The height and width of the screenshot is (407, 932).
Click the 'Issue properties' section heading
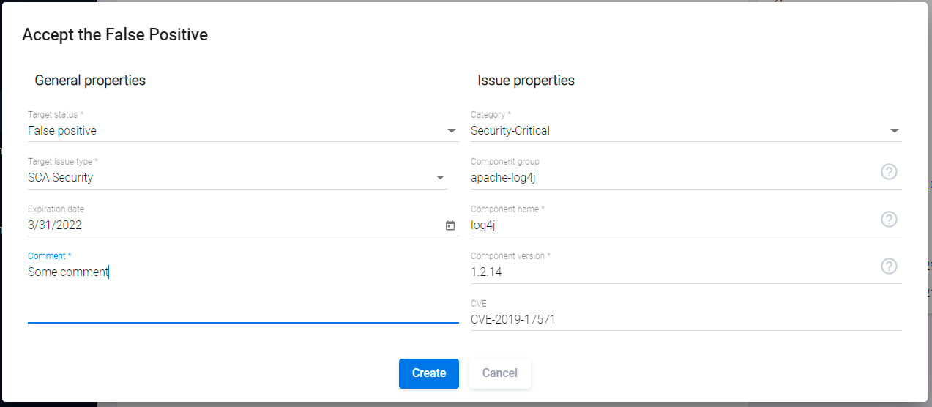pyautogui.click(x=526, y=81)
